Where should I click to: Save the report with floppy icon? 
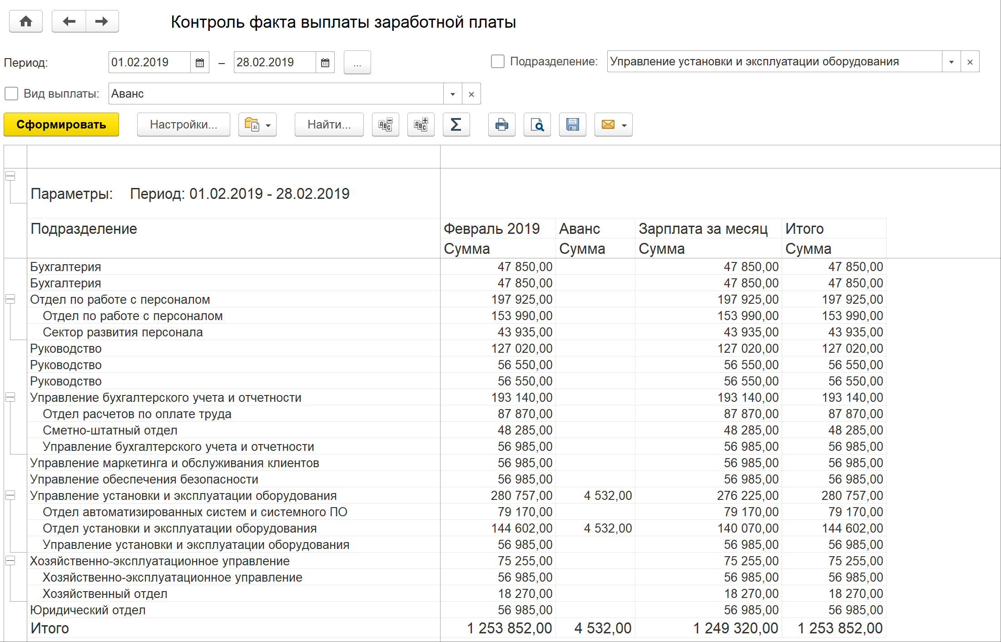pyautogui.click(x=573, y=124)
